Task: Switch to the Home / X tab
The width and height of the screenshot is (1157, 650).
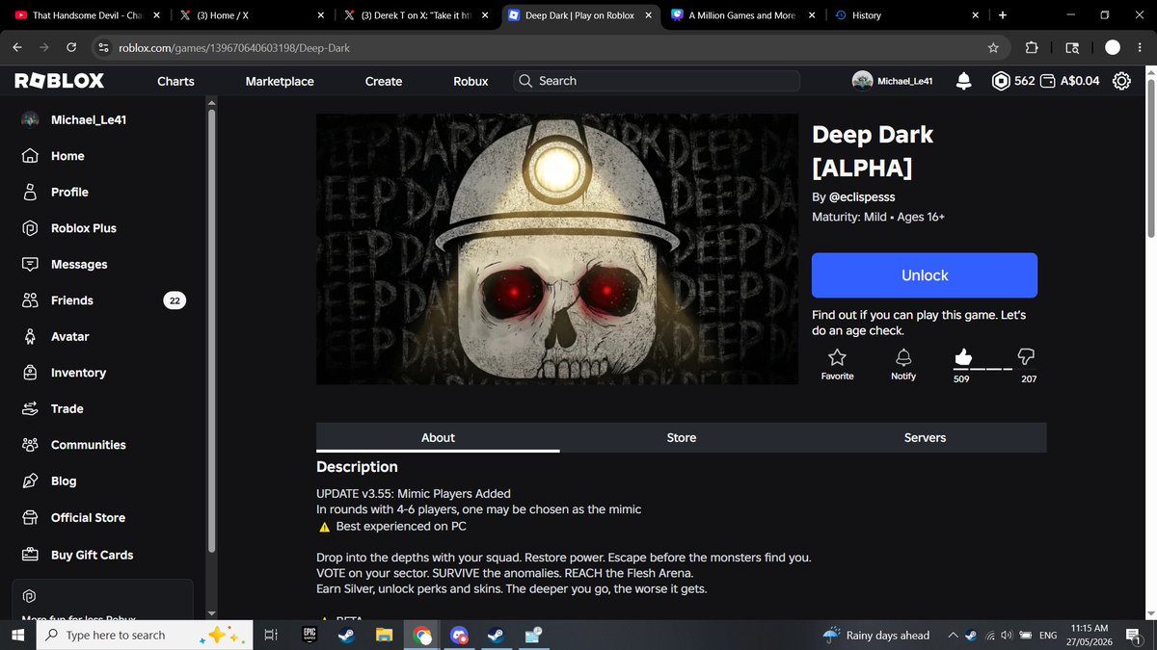Action: (251, 15)
